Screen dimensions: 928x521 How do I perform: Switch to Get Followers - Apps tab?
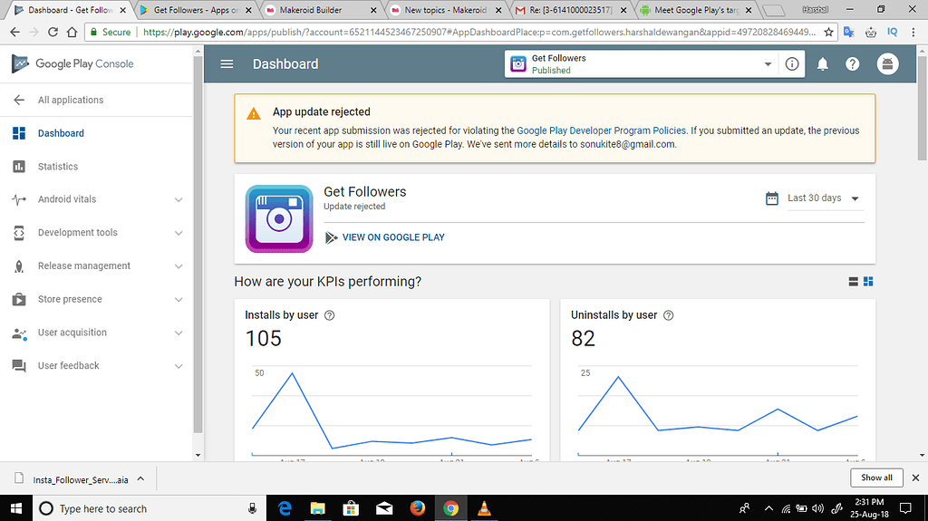click(196, 10)
